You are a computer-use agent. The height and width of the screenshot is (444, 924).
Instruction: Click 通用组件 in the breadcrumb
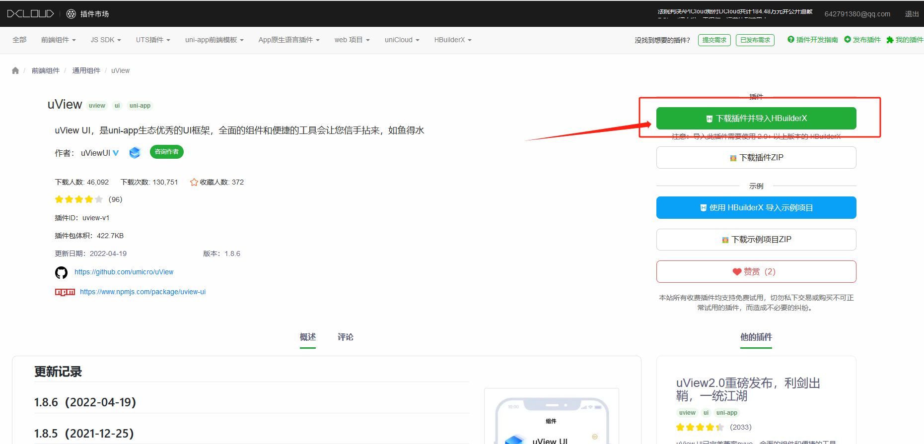point(86,70)
